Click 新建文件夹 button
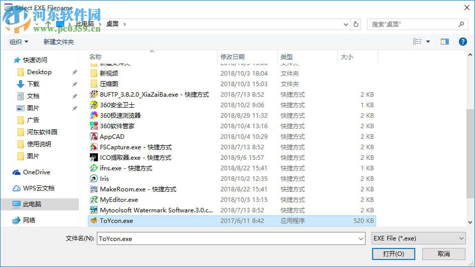The width and height of the screenshot is (475, 267). click(x=58, y=42)
